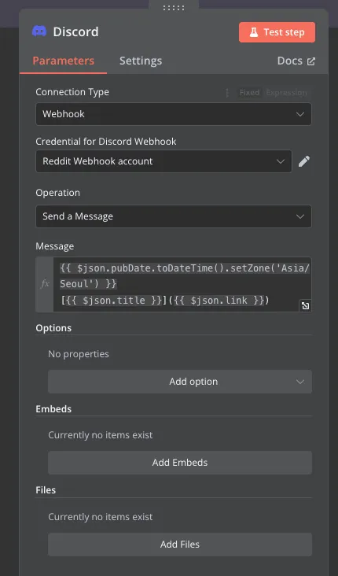Open the Add option dropdown
The height and width of the screenshot is (576, 338).
(x=180, y=382)
